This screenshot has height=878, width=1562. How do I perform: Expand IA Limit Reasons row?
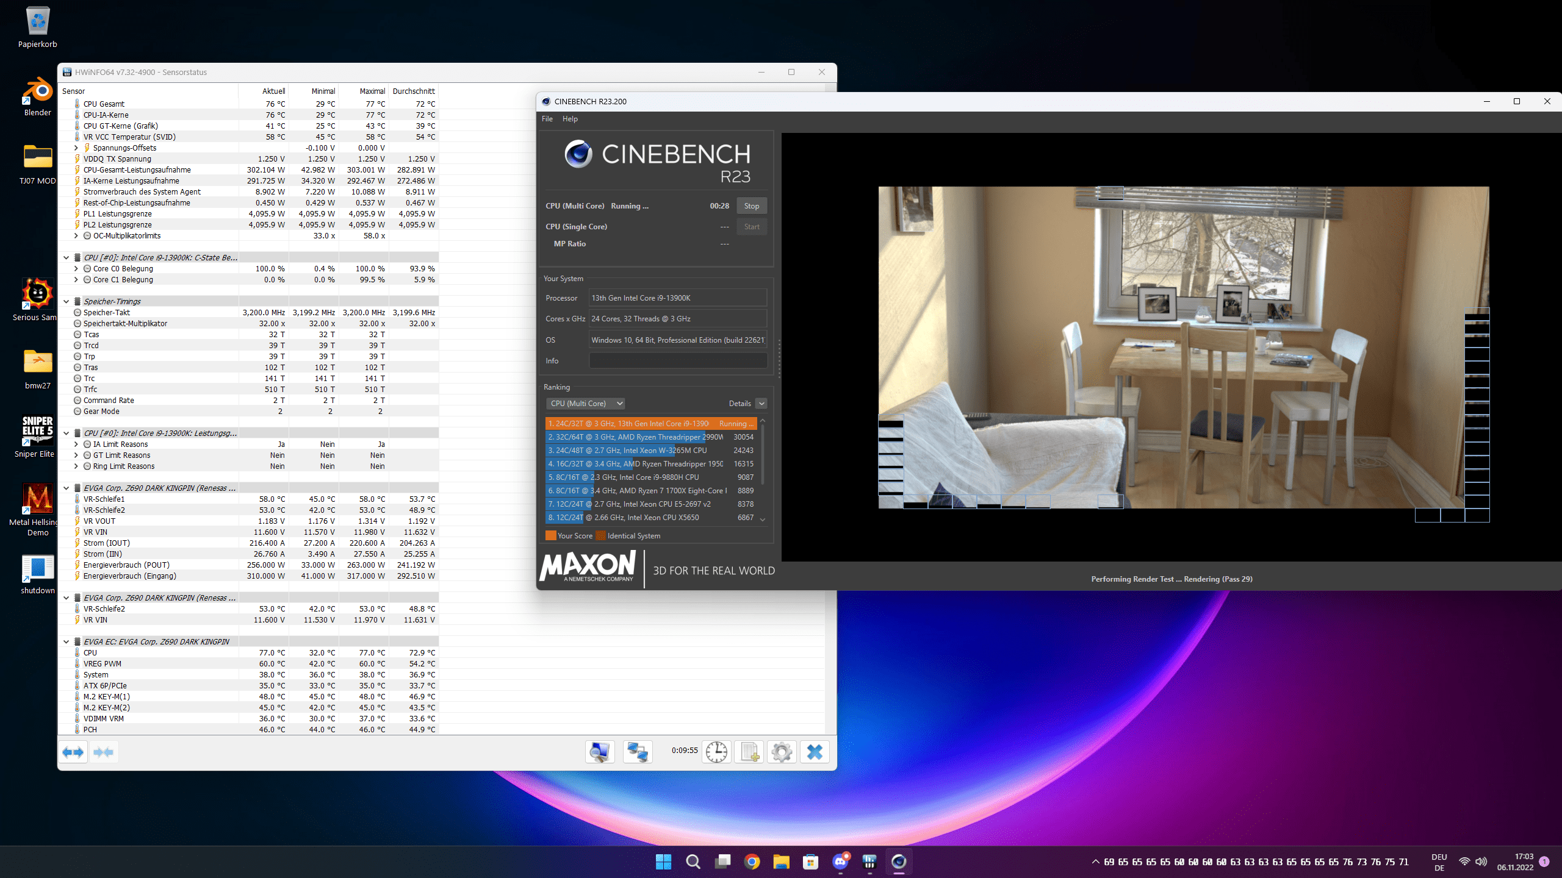(76, 444)
